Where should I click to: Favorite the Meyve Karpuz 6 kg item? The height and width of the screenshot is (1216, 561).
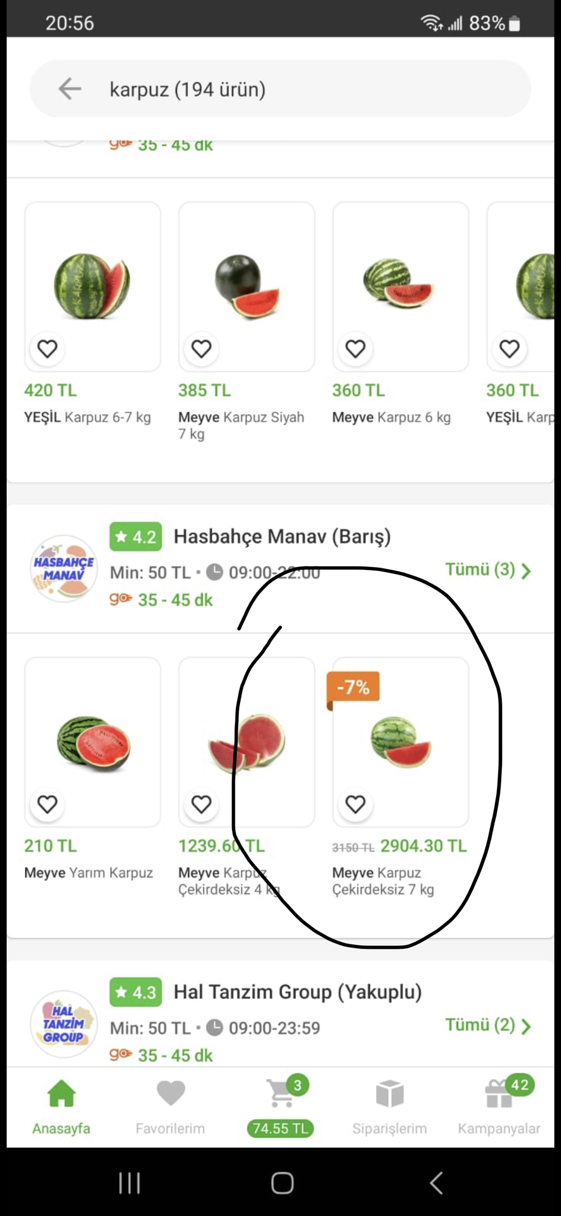point(355,349)
